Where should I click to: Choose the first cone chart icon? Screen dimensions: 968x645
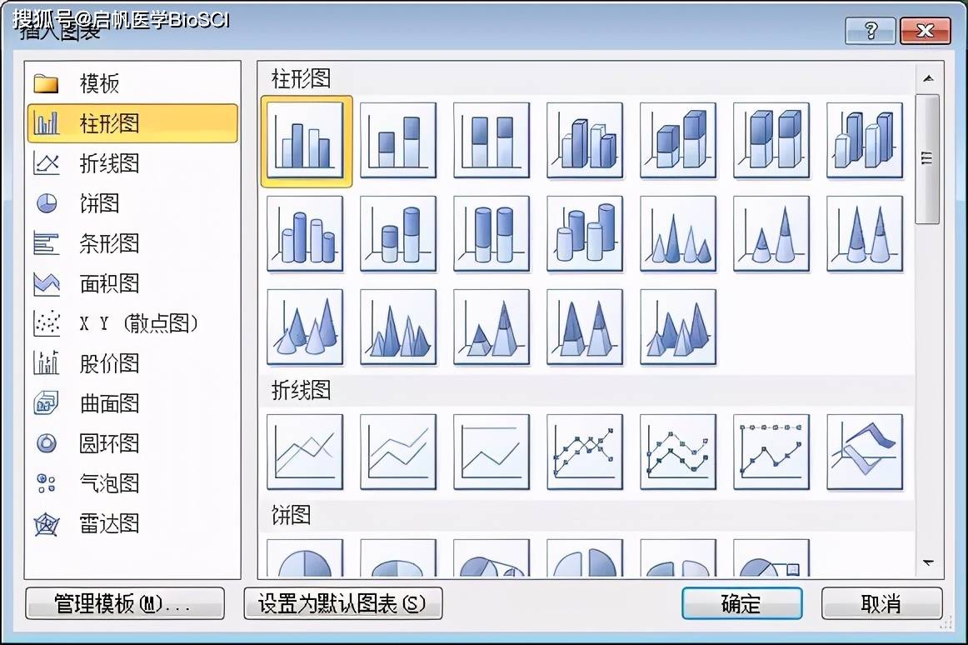tap(678, 234)
